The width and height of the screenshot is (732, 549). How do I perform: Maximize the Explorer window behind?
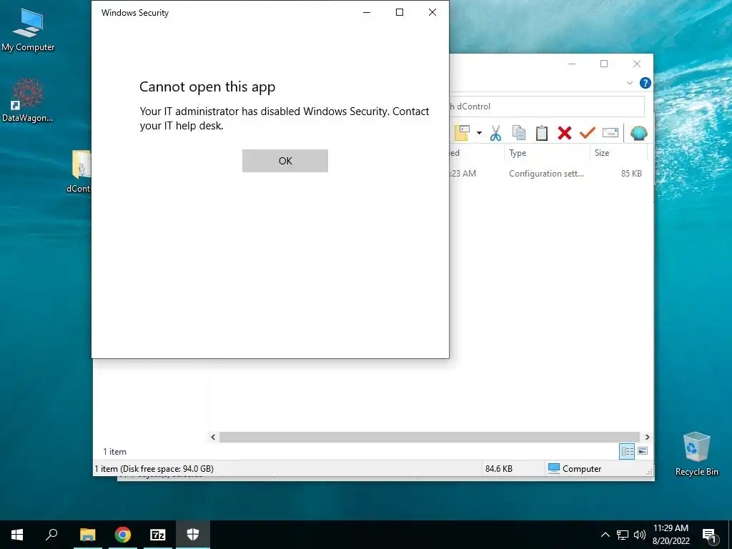tap(604, 64)
